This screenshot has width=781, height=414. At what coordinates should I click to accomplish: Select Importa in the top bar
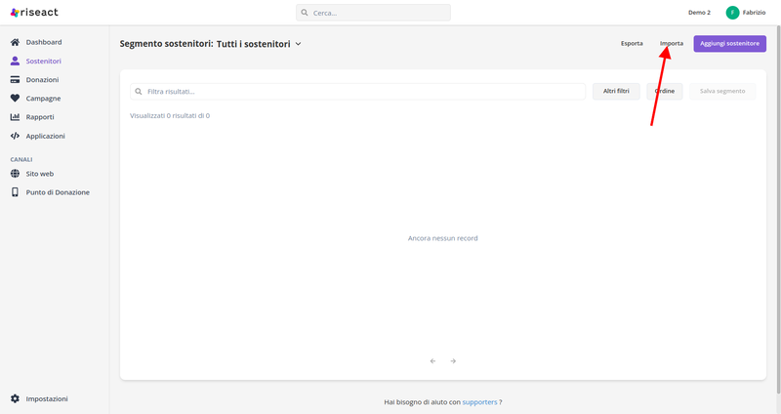click(x=672, y=44)
